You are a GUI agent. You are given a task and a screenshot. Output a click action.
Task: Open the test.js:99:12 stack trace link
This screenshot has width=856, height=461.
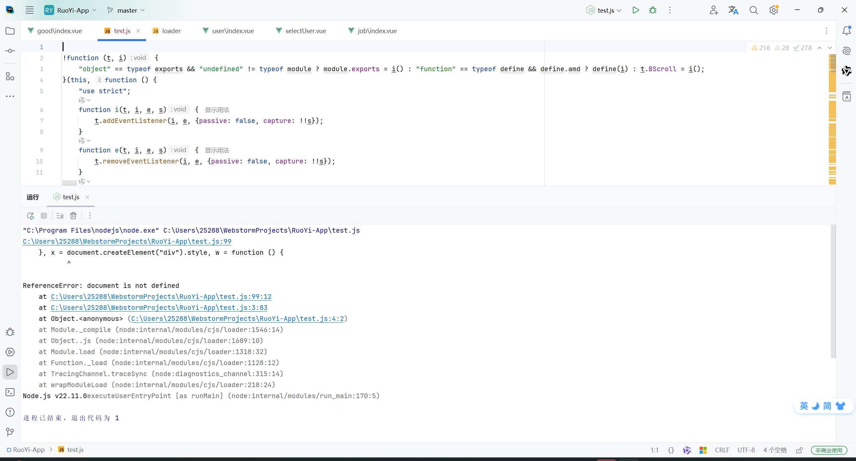[161, 297]
